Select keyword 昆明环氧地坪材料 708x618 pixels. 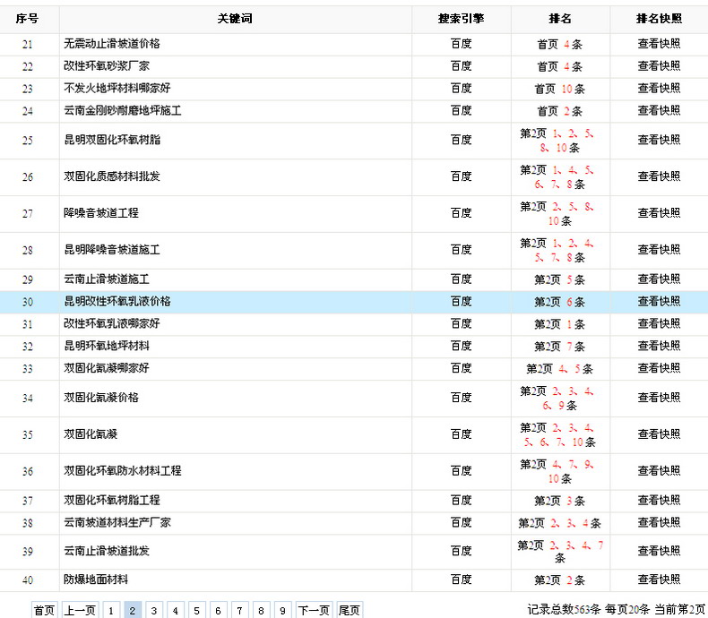click(x=107, y=346)
